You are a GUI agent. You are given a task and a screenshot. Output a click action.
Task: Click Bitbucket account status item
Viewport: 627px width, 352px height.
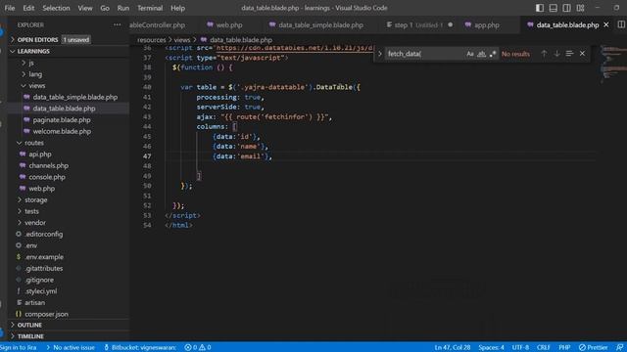[x=140, y=348]
